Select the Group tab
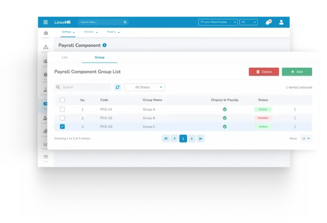Image resolution: width=327 pixels, height=223 pixels. click(100, 57)
